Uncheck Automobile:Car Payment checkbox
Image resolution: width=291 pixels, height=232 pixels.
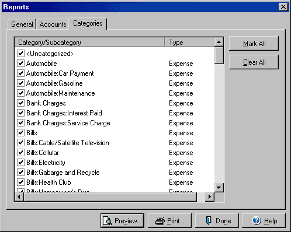(20, 73)
